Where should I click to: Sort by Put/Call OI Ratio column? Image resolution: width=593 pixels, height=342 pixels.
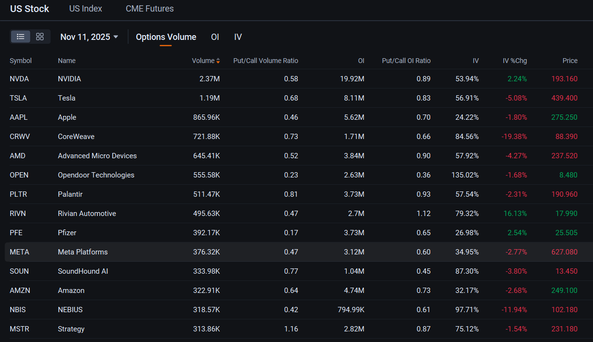(406, 61)
